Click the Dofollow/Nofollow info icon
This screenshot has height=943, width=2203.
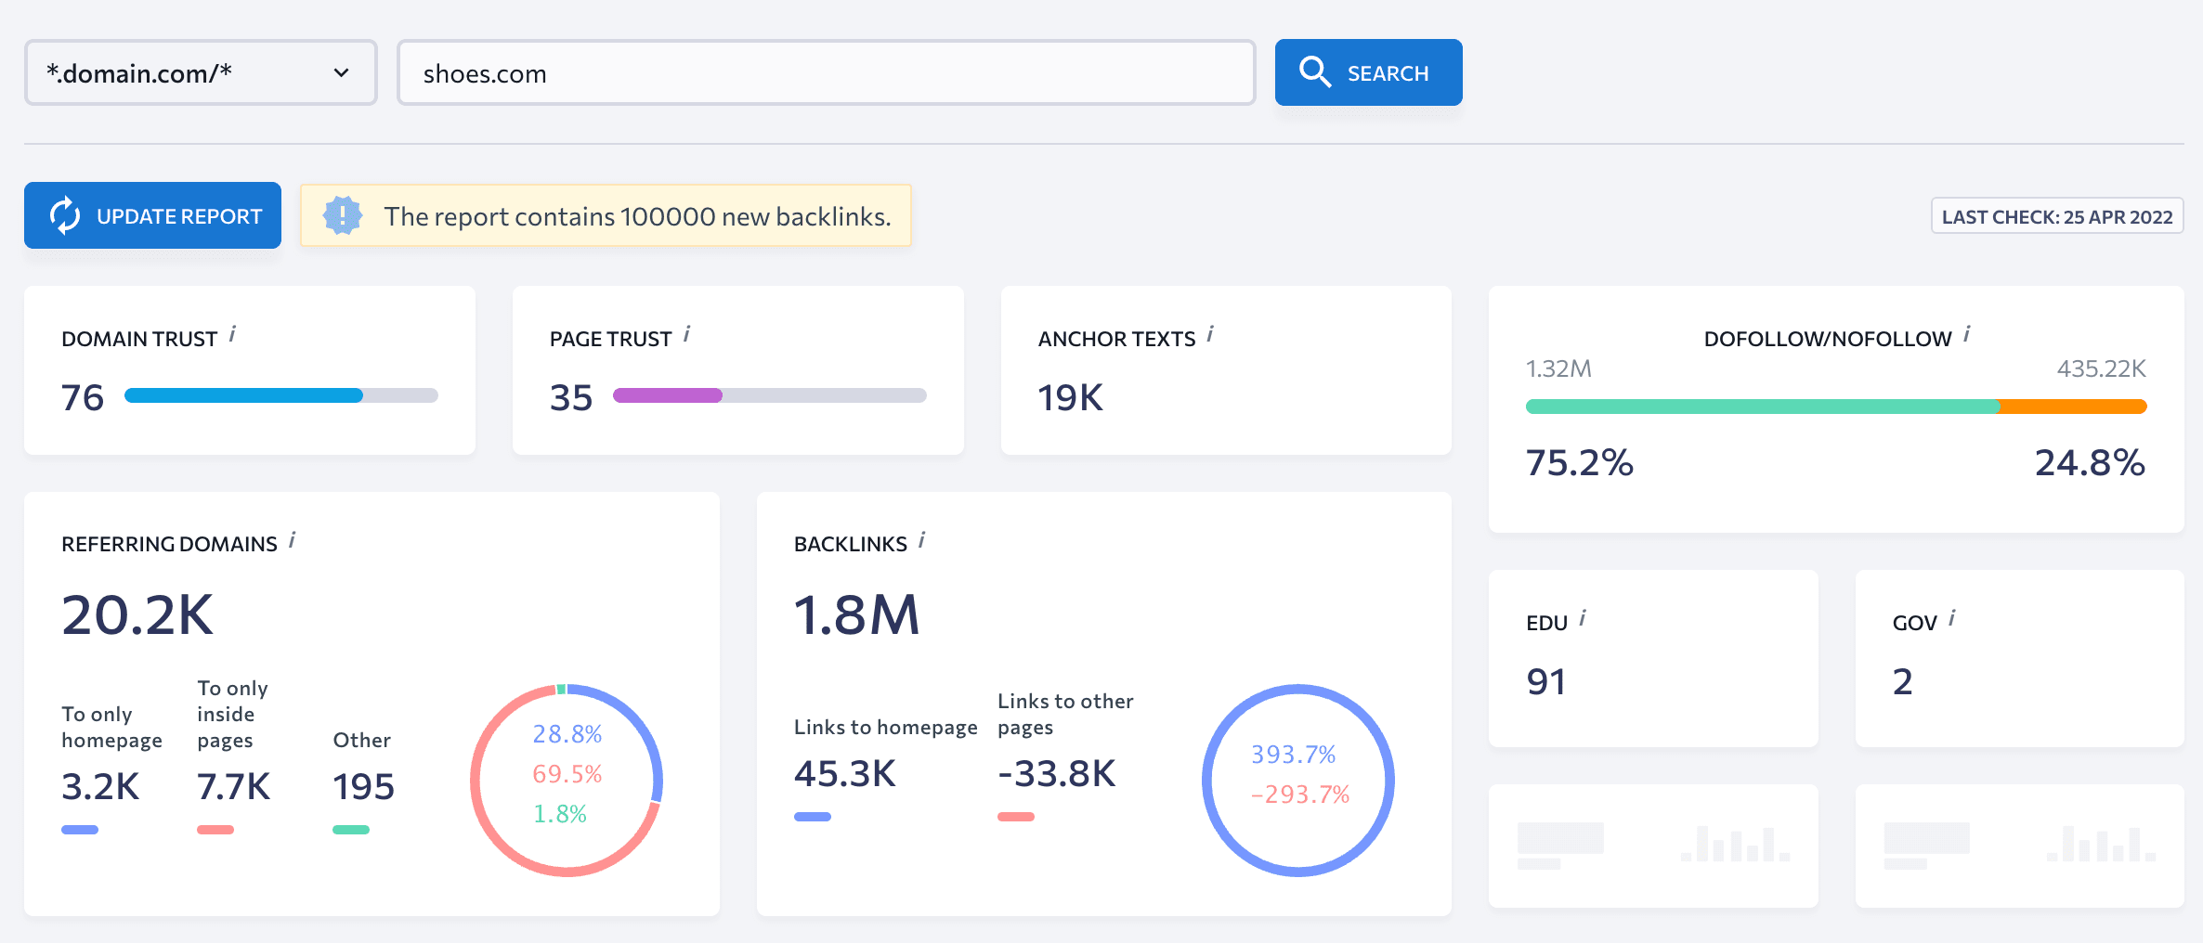point(1966,334)
